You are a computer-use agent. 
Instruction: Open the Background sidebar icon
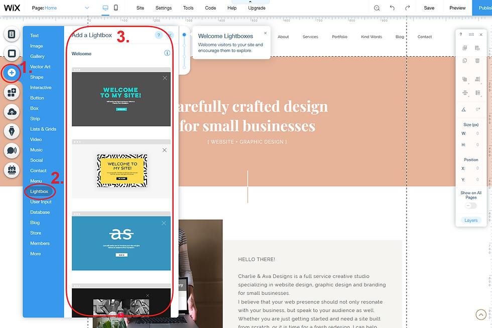pyautogui.click(x=12, y=53)
